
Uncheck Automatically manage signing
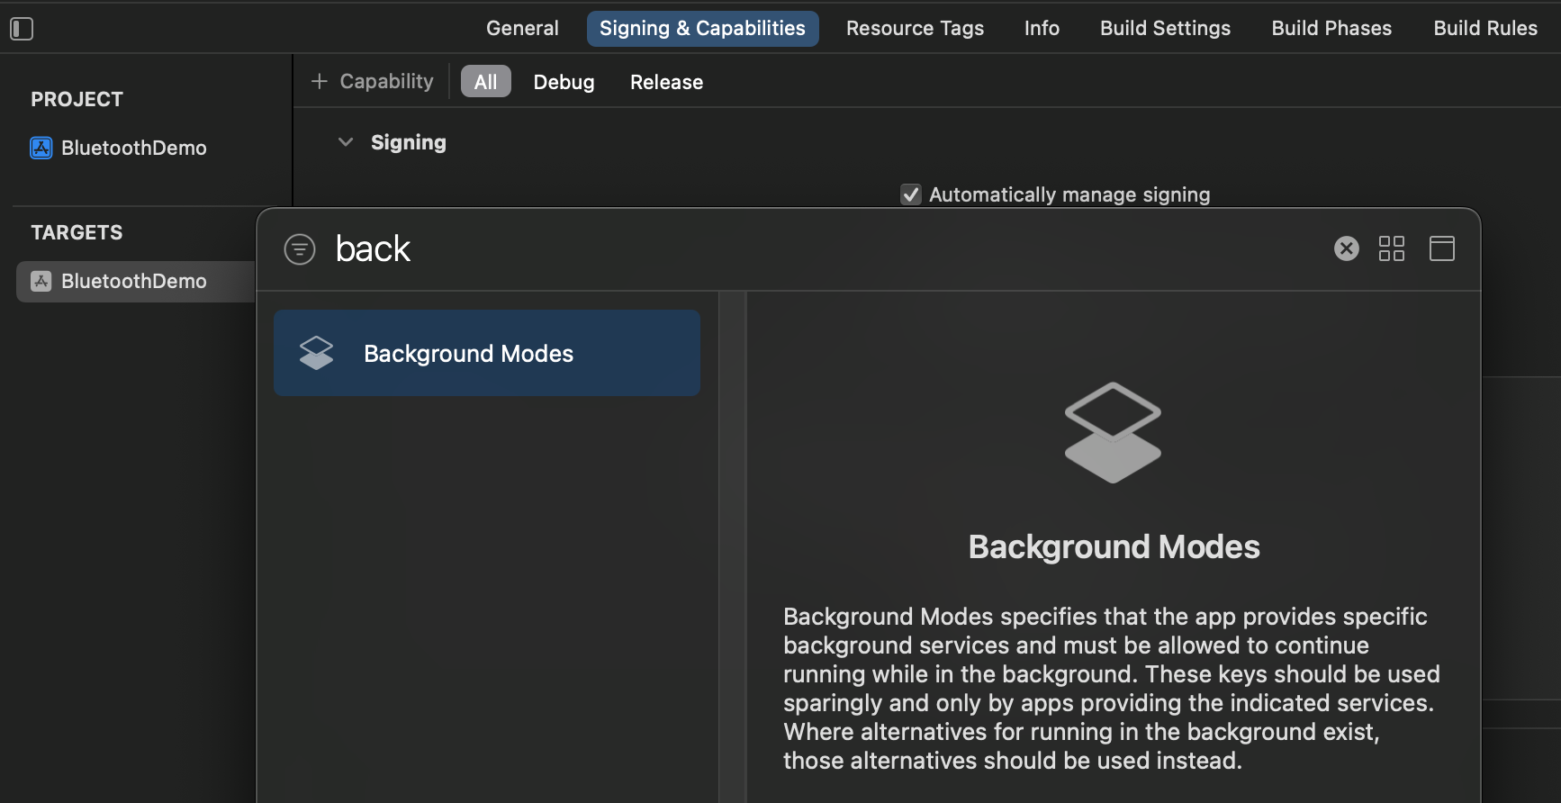pyautogui.click(x=911, y=194)
